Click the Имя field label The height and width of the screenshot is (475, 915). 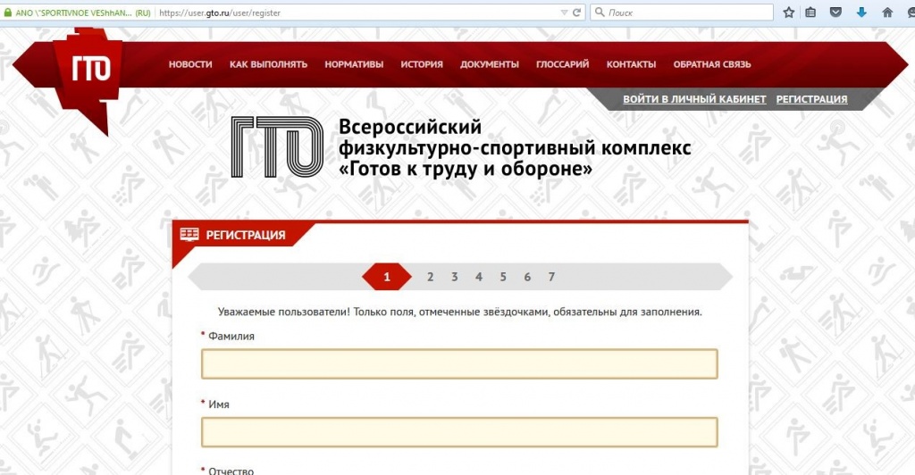tap(219, 404)
